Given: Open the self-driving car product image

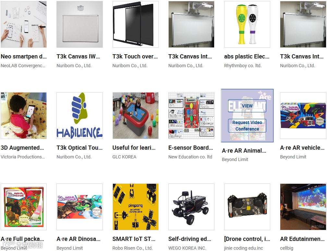Looking at the screenshot, I should point(191,207).
